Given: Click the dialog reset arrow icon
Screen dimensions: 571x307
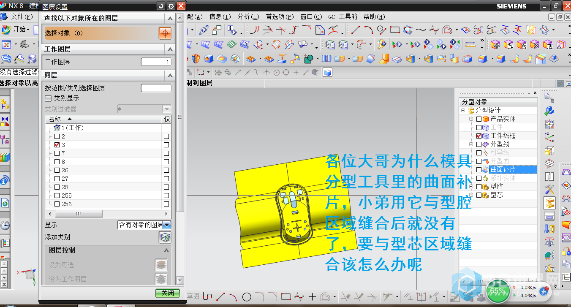Looking at the screenshot, I should [160, 6].
